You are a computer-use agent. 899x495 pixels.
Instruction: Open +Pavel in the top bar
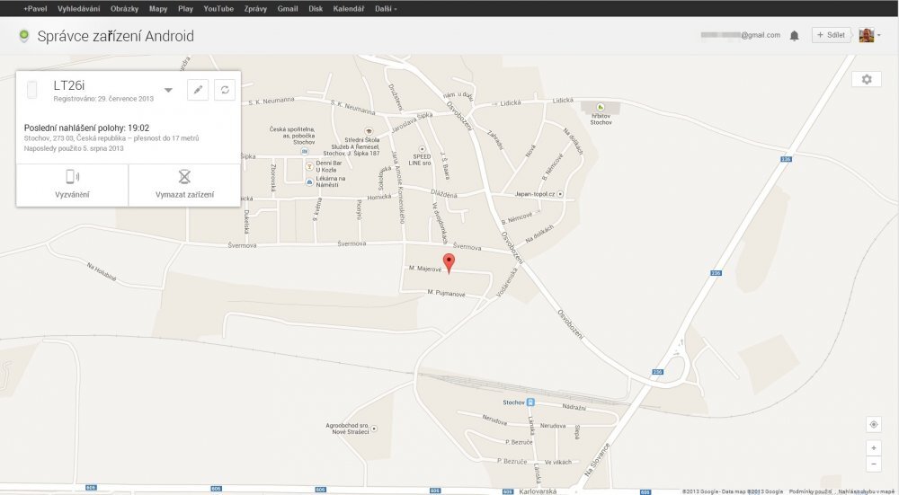(35, 9)
